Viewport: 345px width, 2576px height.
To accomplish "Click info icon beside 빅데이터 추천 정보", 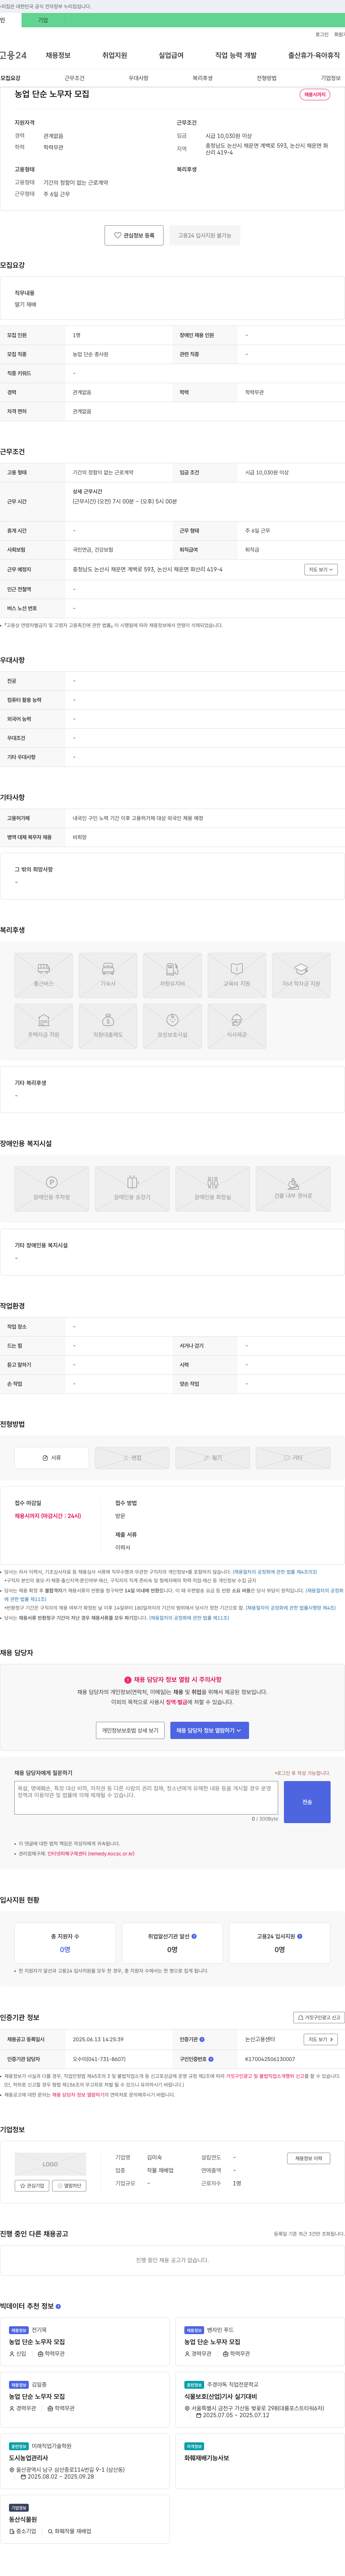I will 58,2306.
